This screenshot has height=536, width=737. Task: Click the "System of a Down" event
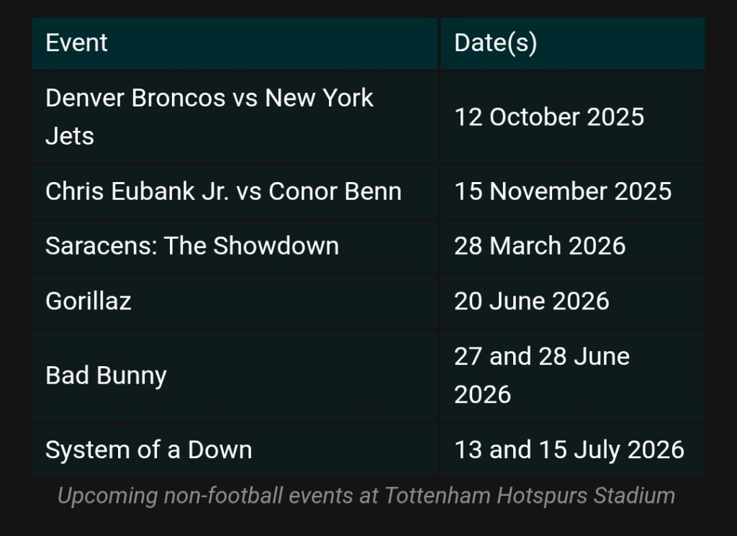[148, 450]
